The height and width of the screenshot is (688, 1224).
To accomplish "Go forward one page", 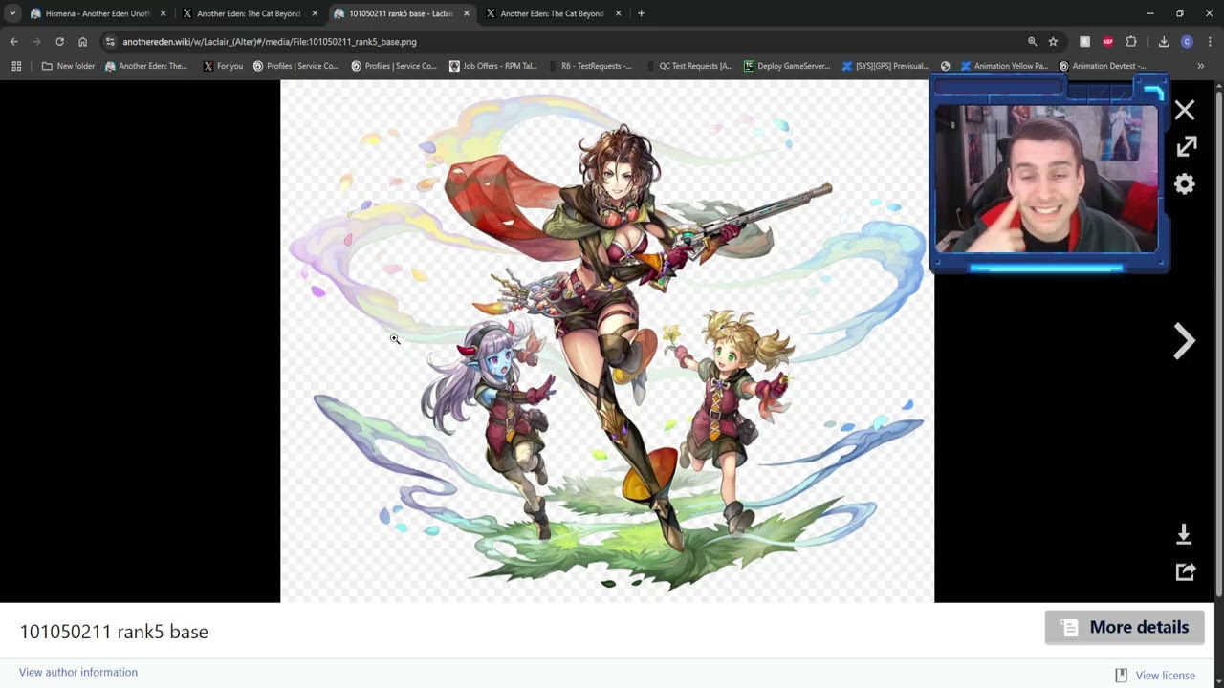I will pos(36,42).
